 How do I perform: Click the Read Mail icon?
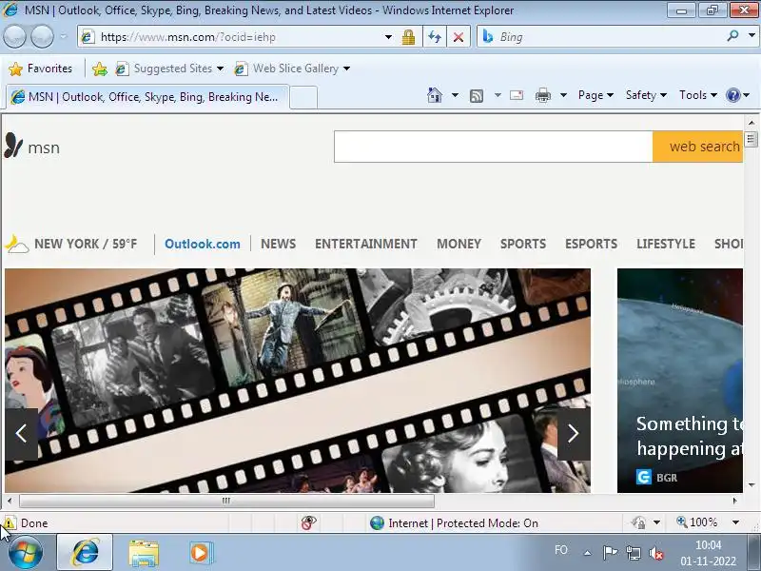click(517, 95)
